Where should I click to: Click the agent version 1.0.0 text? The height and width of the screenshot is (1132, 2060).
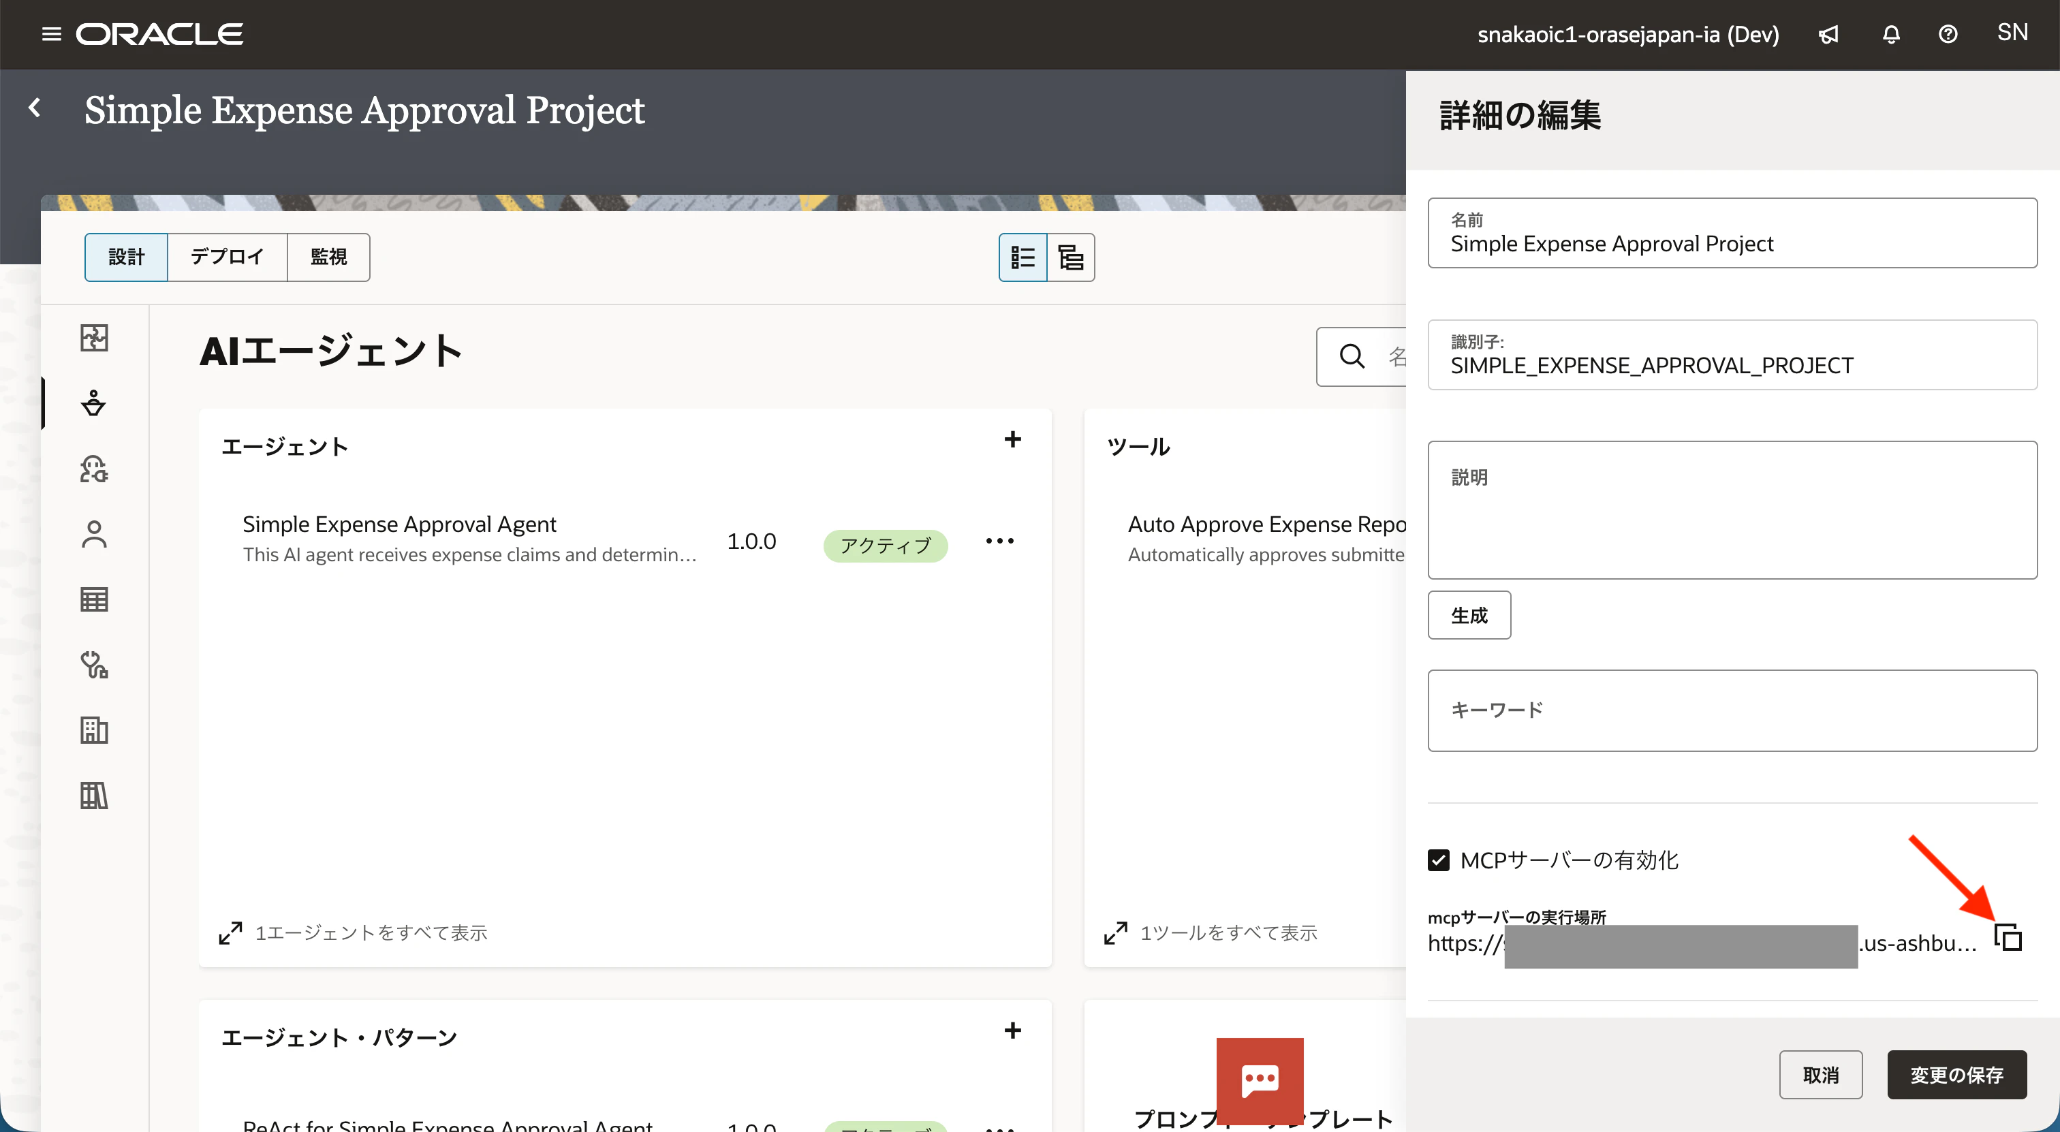pyautogui.click(x=751, y=541)
